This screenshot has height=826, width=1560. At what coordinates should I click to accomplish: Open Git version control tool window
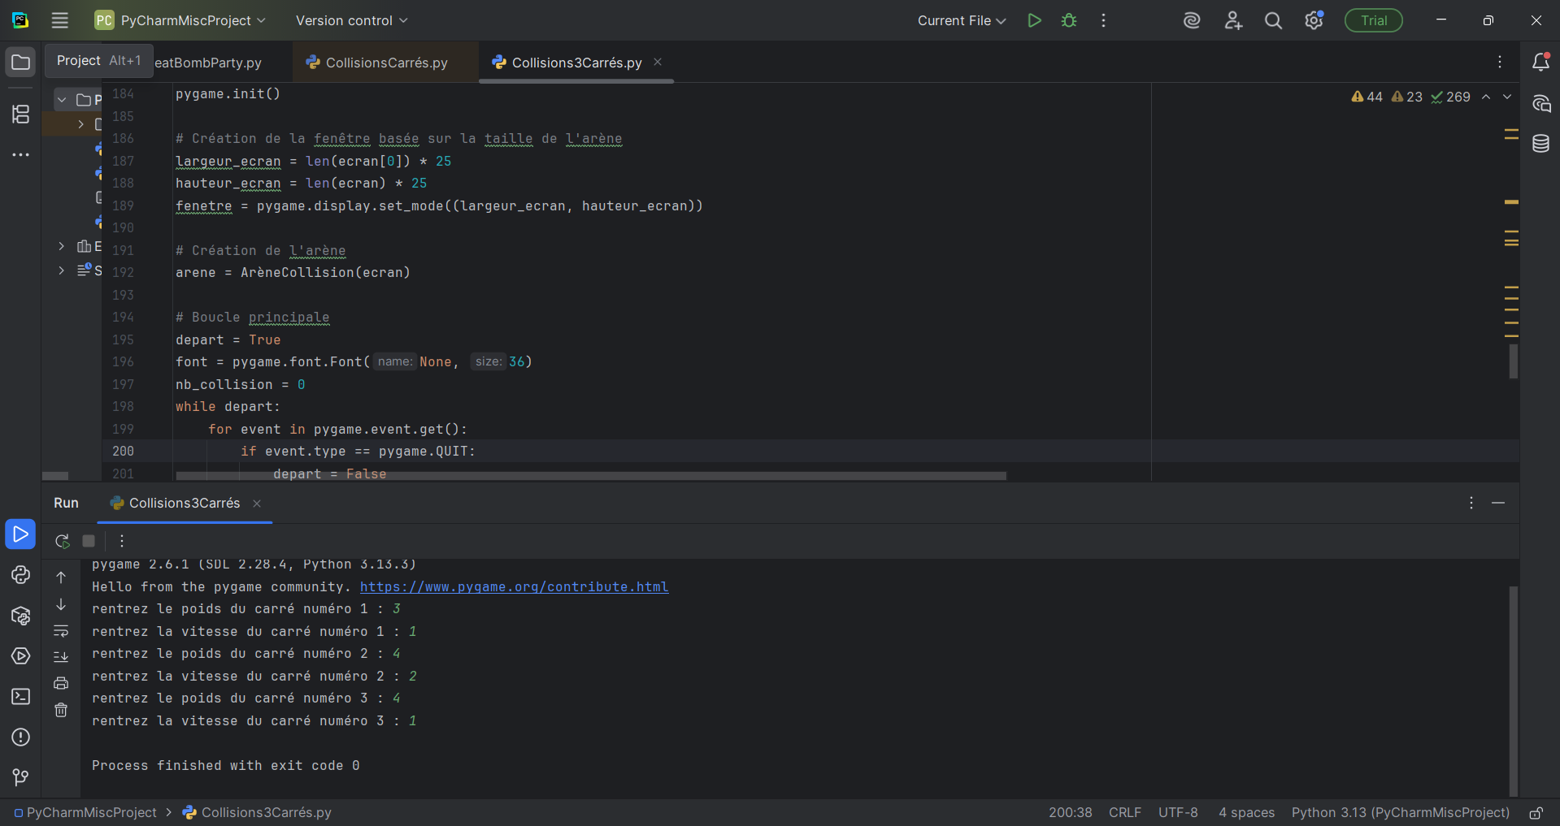click(x=20, y=777)
